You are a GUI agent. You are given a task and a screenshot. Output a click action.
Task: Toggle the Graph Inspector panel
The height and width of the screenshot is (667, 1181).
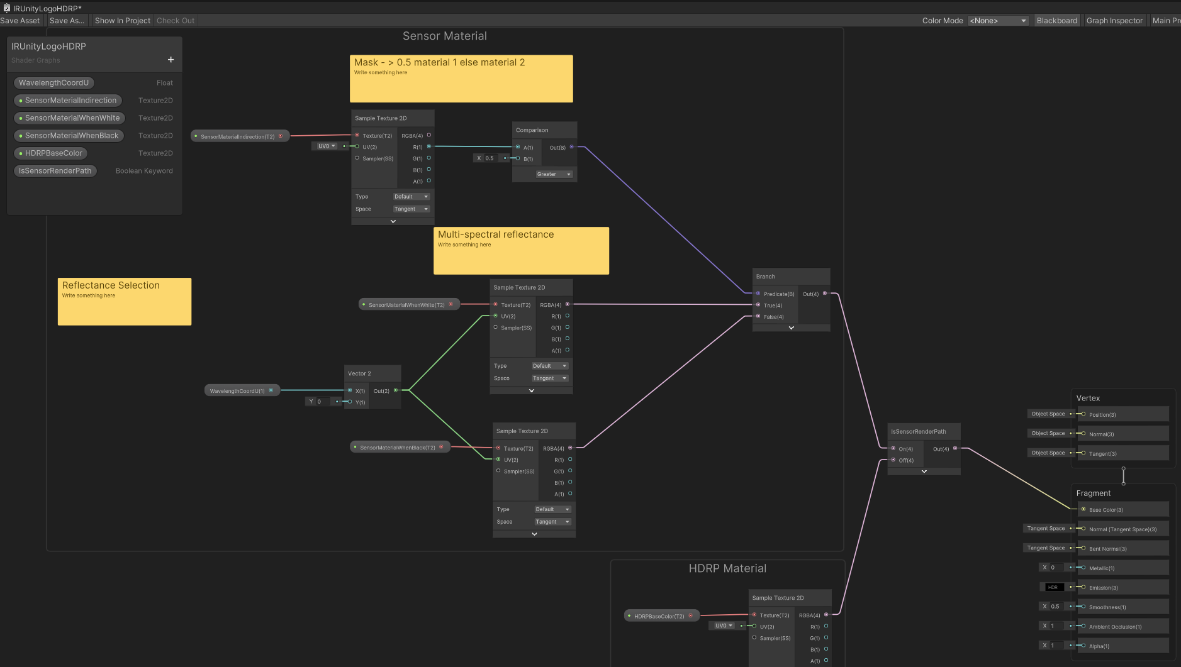pyautogui.click(x=1114, y=21)
